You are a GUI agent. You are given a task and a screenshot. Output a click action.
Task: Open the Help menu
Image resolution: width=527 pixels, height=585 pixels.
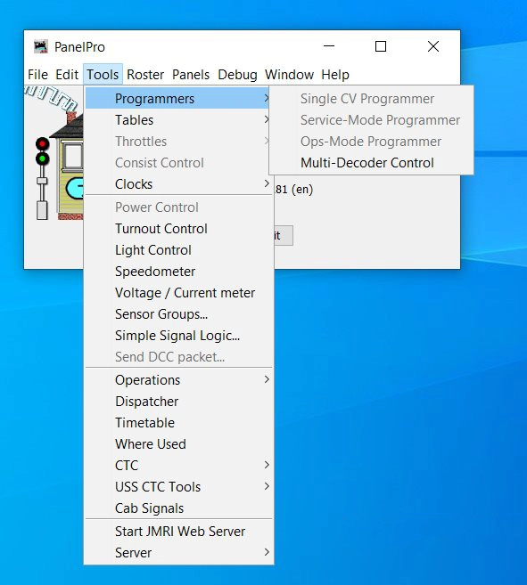335,75
